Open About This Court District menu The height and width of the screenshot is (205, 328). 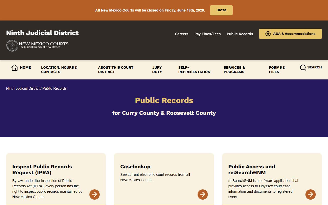tap(116, 70)
